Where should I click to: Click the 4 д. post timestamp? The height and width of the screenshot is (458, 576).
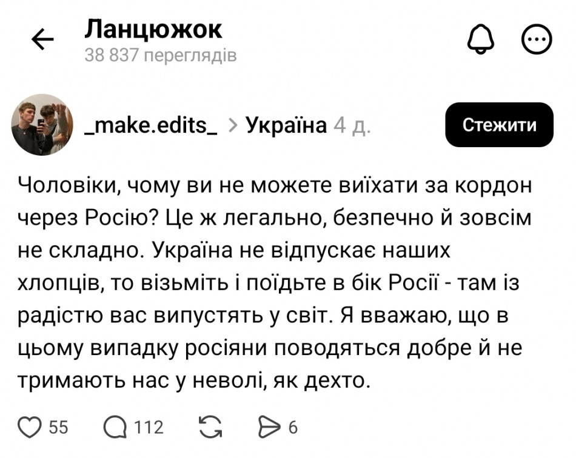(x=352, y=125)
